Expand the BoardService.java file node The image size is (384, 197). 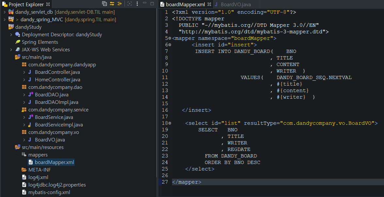(24, 117)
